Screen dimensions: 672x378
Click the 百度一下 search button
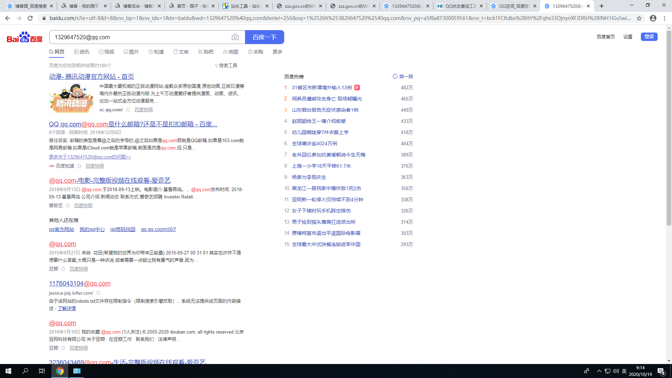(x=264, y=37)
